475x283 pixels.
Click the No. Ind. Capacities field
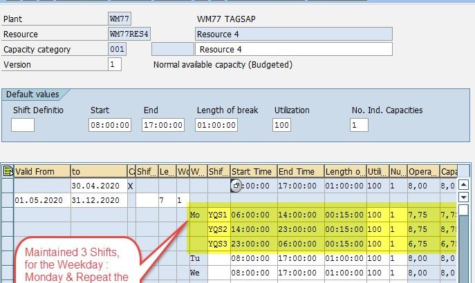tap(359, 125)
